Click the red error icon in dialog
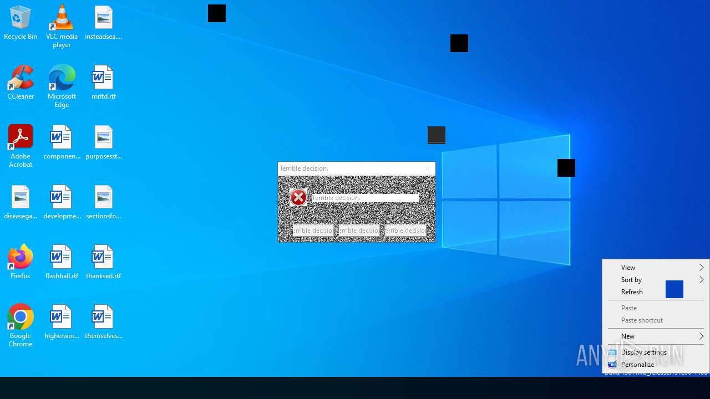 [x=298, y=197]
